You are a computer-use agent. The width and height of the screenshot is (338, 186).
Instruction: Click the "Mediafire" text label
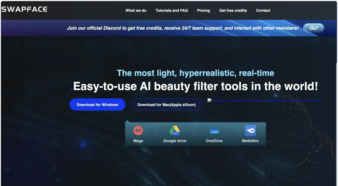coord(250,141)
